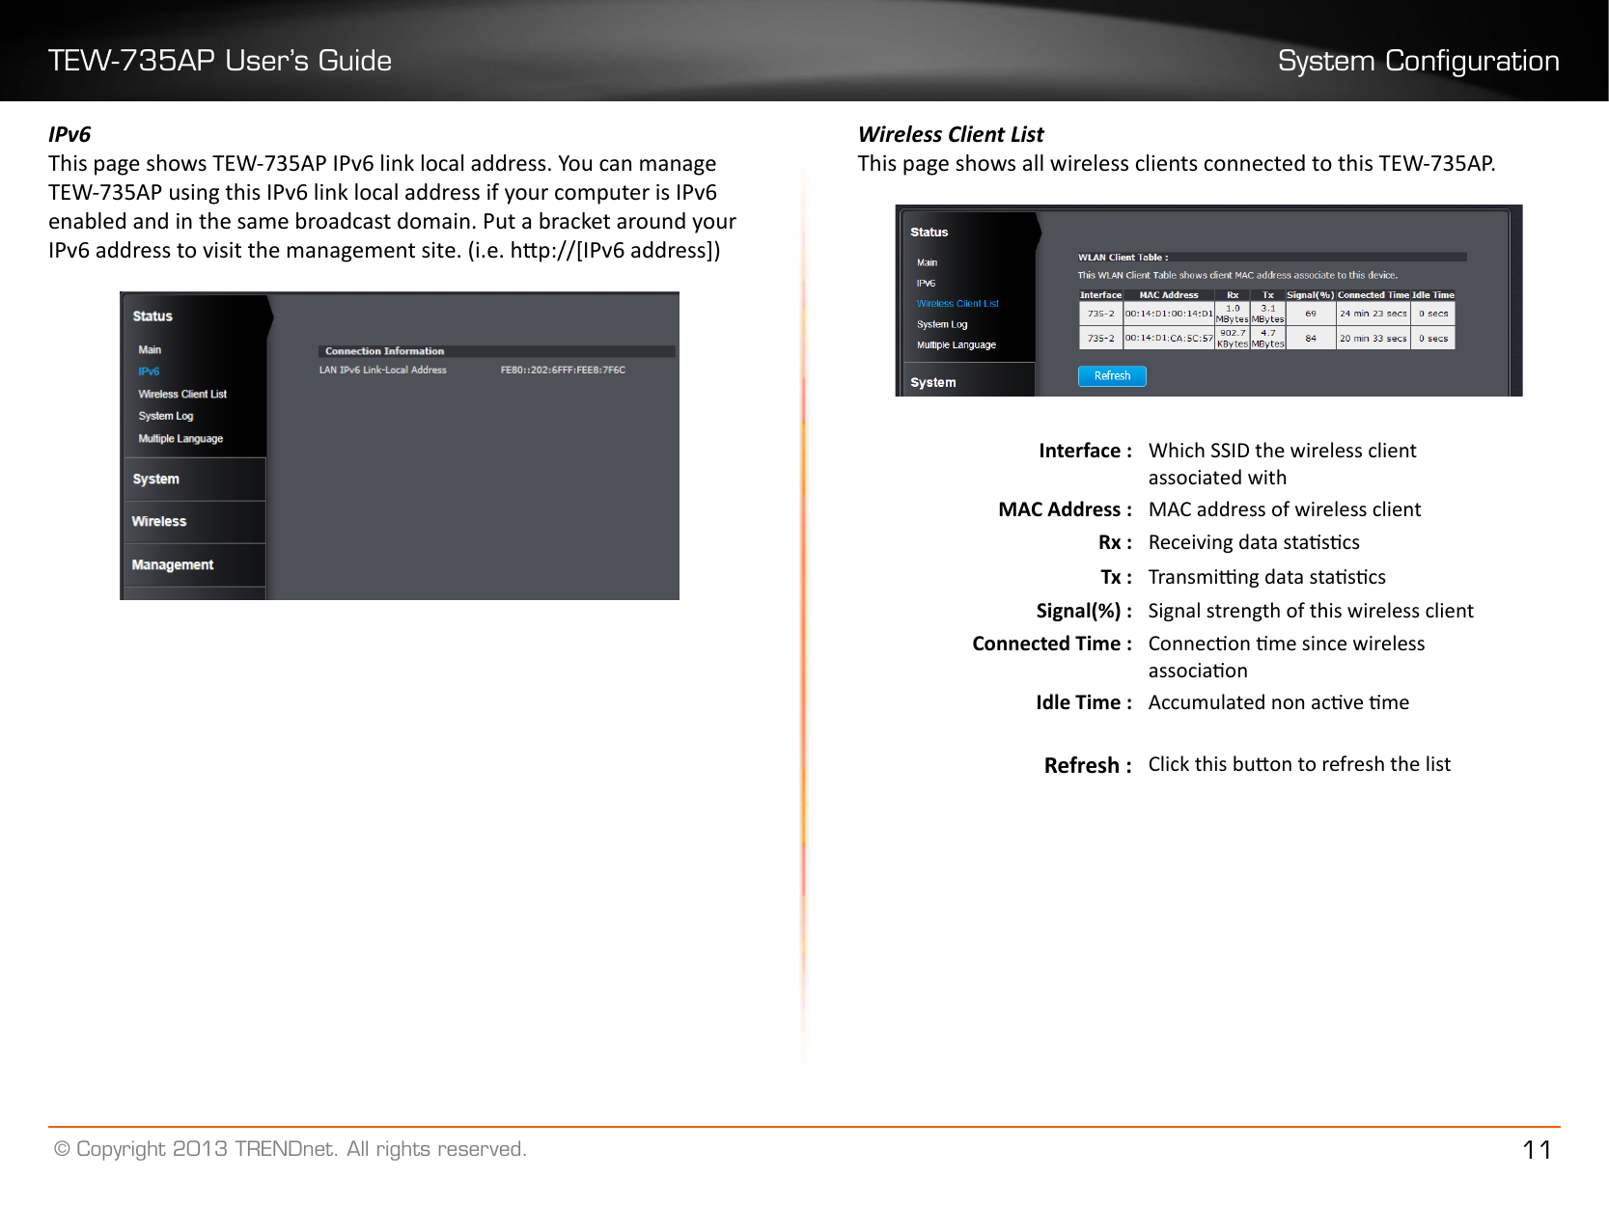Viewport: 1609px width, 1206px height.
Task: Click the TRENDnet copyright footer text
Action: 291,1149
